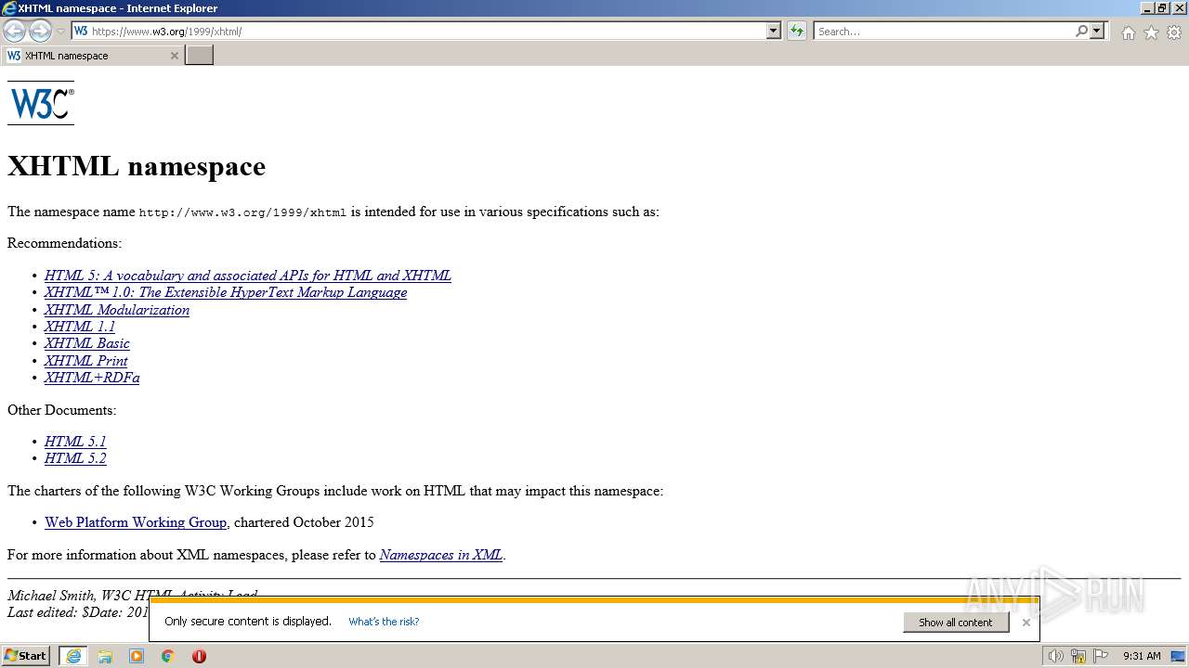Open the volume speaker tray icon
This screenshot has height=668, width=1189.
point(1055,656)
